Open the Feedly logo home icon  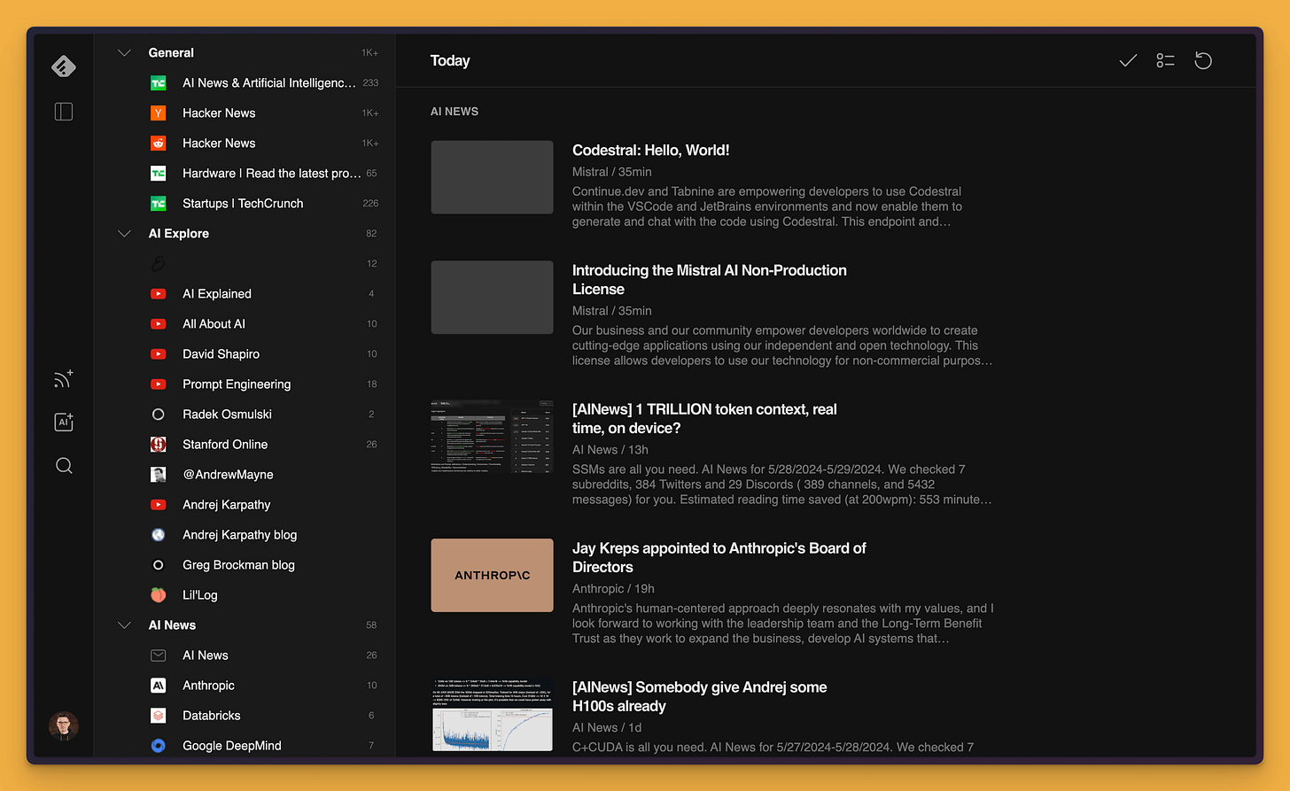(64, 66)
